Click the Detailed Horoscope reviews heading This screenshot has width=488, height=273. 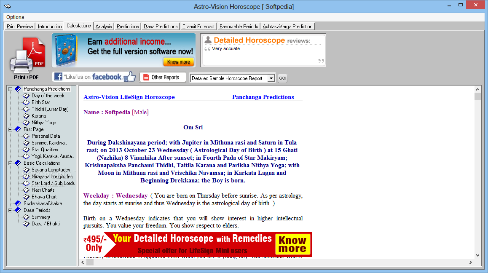click(x=262, y=40)
